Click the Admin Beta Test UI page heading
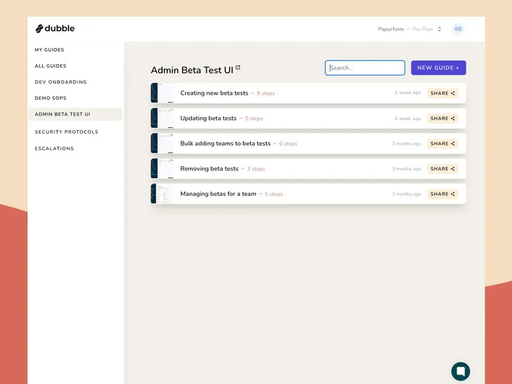The width and height of the screenshot is (512, 384). click(192, 70)
